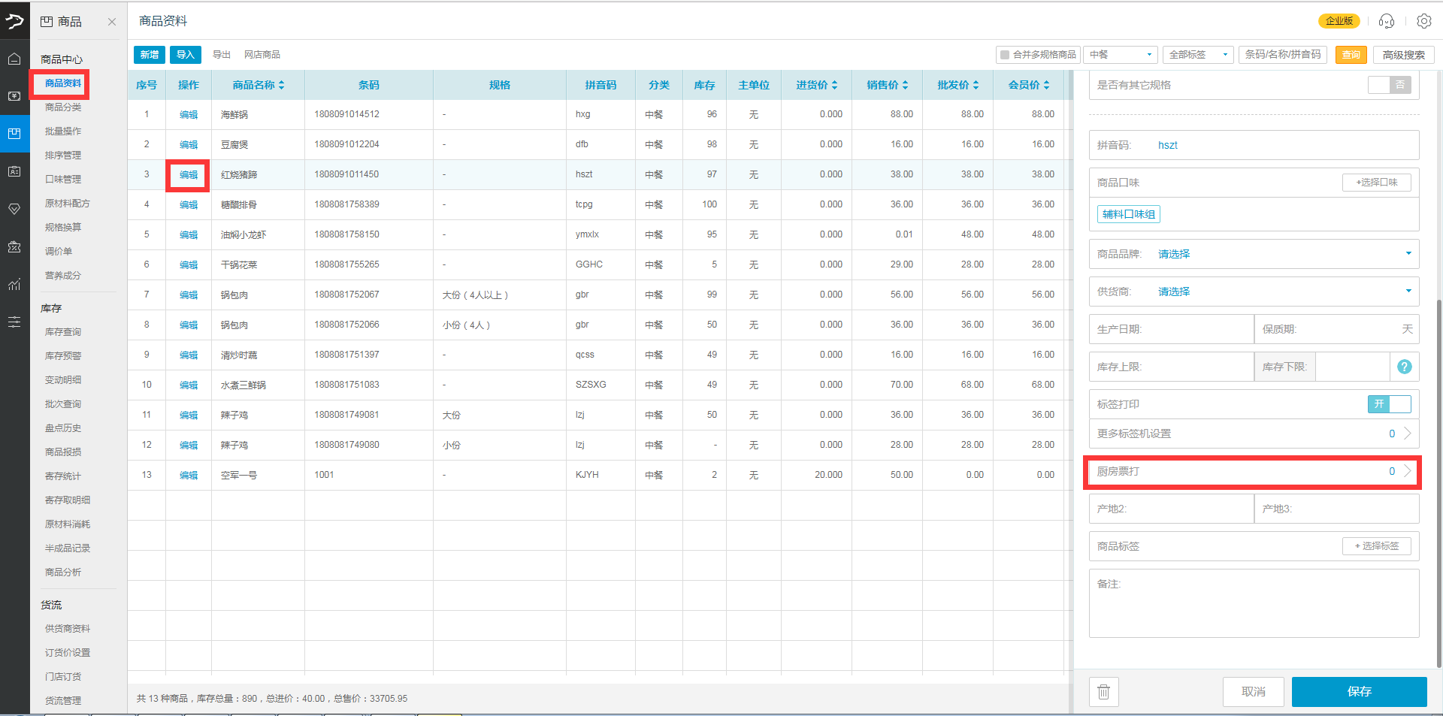Open the 中餐 category dropdown
Image resolution: width=1443 pixels, height=716 pixels.
click(x=1121, y=55)
